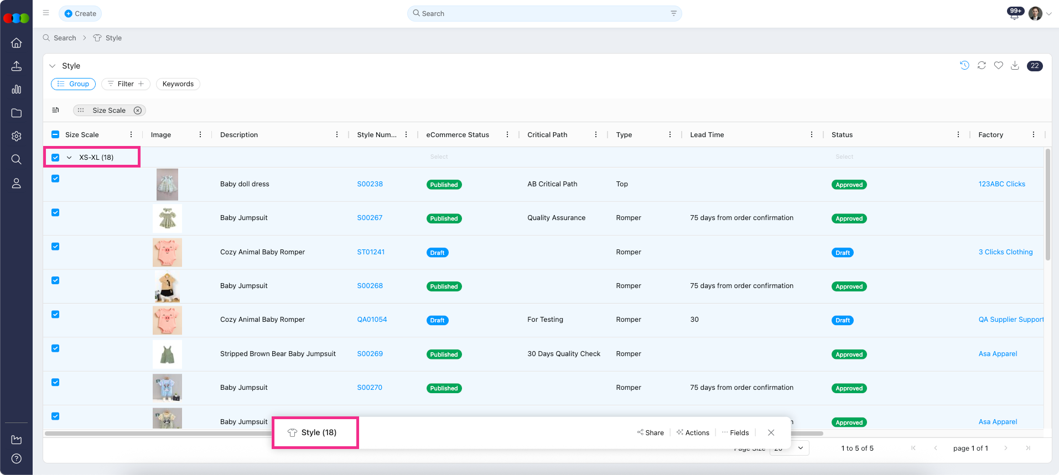Screen dimensions: 1059x475
Task: Click the Keywords button
Action: pos(178,84)
